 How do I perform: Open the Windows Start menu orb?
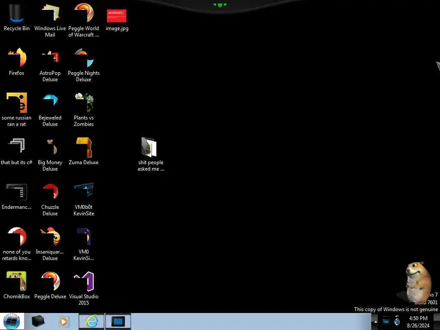[x=12, y=321]
